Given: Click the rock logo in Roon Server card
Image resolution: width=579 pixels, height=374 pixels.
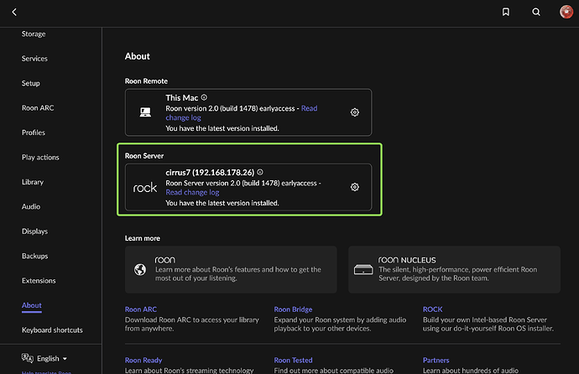Looking at the screenshot, I should pyautogui.click(x=145, y=188).
